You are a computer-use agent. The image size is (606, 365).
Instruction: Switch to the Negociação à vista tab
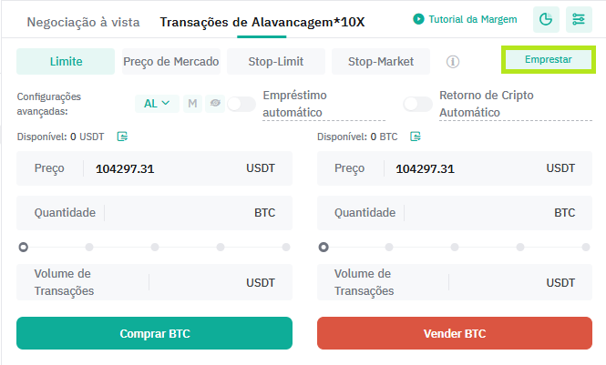[x=83, y=22]
